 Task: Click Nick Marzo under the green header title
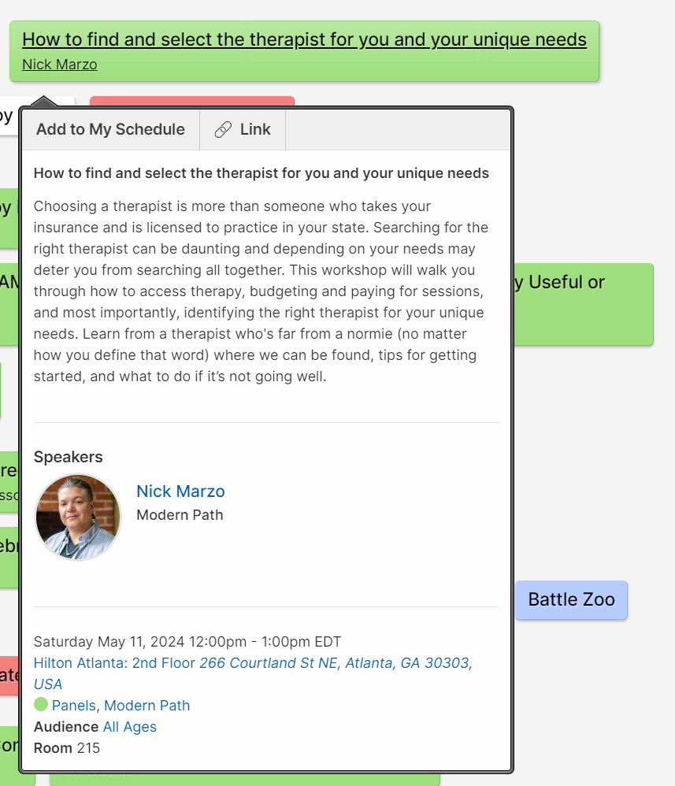(x=60, y=65)
